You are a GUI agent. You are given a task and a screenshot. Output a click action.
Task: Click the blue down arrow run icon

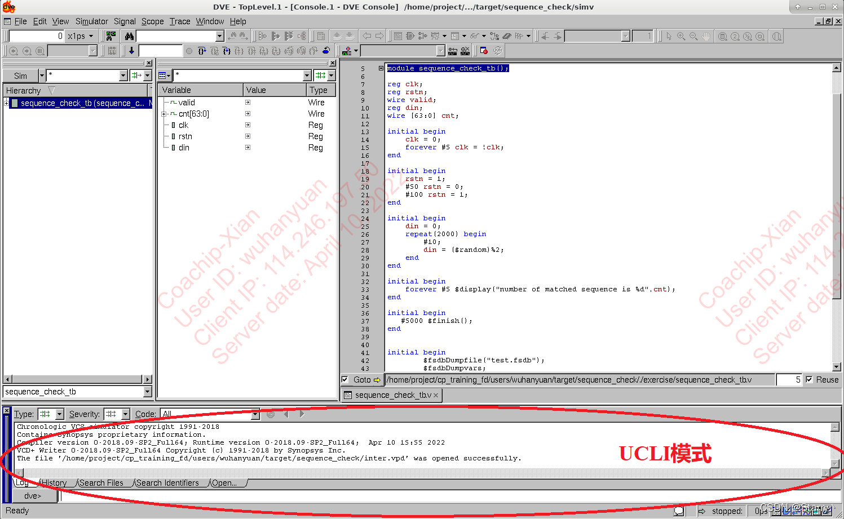131,51
